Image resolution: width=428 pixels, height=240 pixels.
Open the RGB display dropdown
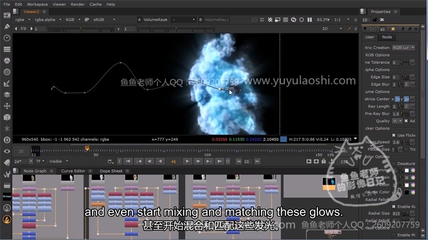pos(72,19)
